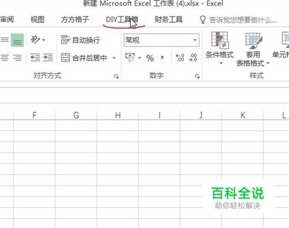Click the 告诉我您想要做什么 search box

(x=243, y=20)
